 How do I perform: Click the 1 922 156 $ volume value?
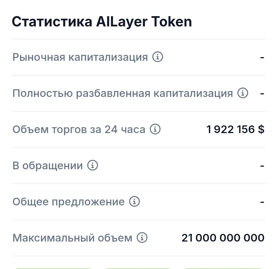point(235,129)
